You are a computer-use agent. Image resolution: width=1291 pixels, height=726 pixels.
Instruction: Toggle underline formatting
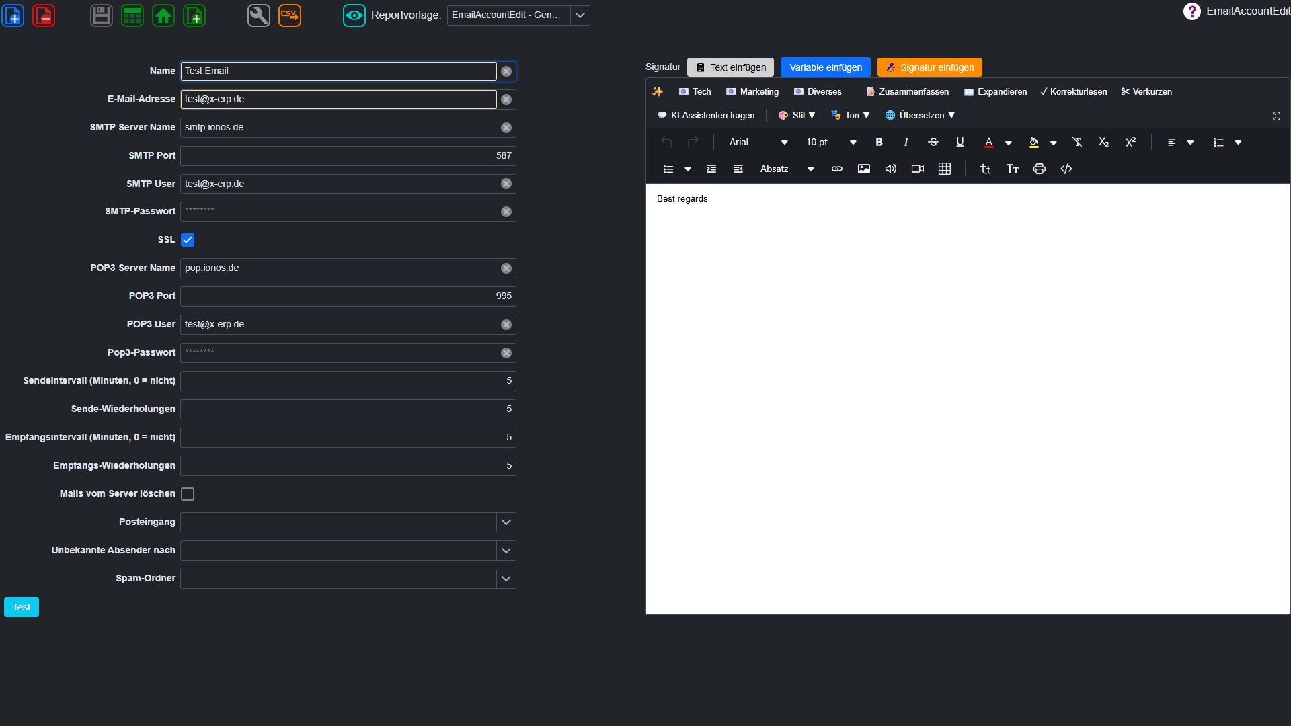[960, 142]
